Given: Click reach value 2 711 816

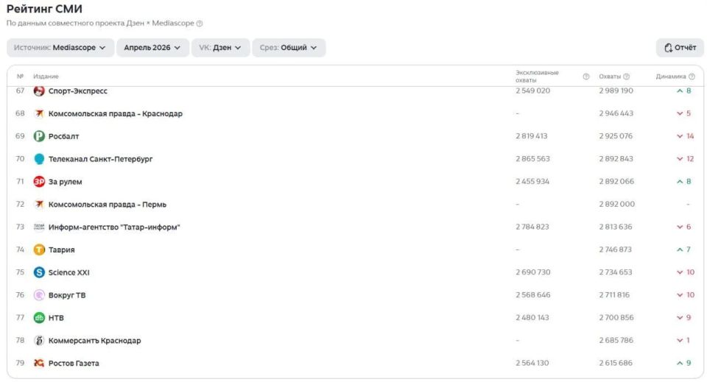Looking at the screenshot, I should tap(614, 294).
